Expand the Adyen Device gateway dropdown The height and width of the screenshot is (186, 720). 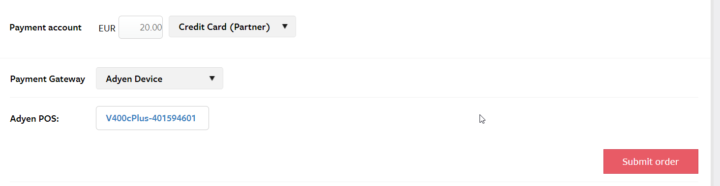pos(159,79)
